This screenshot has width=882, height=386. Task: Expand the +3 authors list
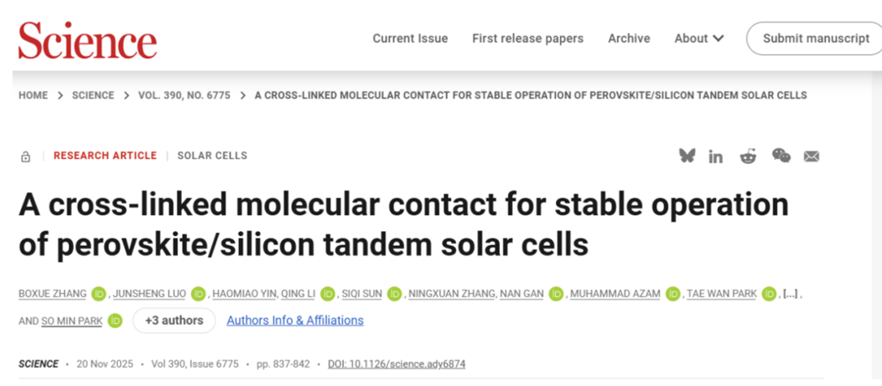tap(174, 321)
